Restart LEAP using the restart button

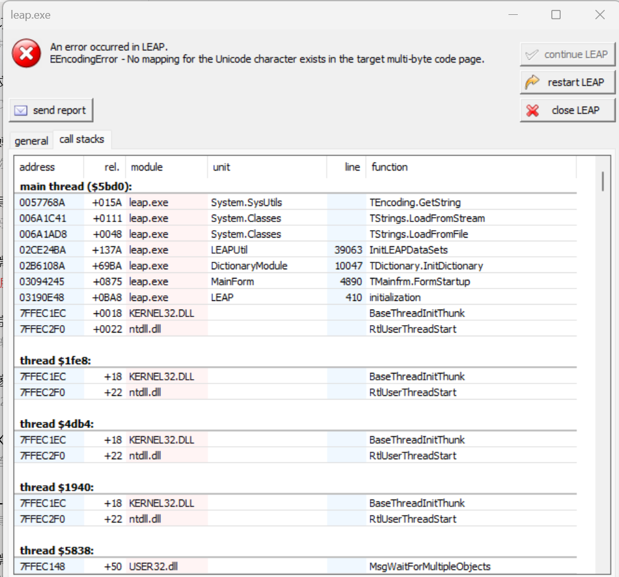(x=567, y=82)
